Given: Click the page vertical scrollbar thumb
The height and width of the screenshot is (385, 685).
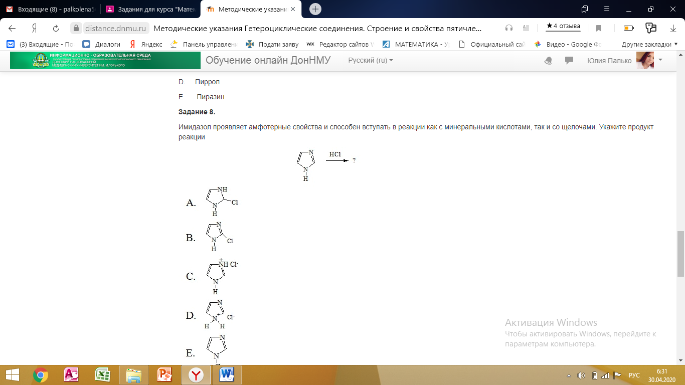Looking at the screenshot, I should (680, 254).
